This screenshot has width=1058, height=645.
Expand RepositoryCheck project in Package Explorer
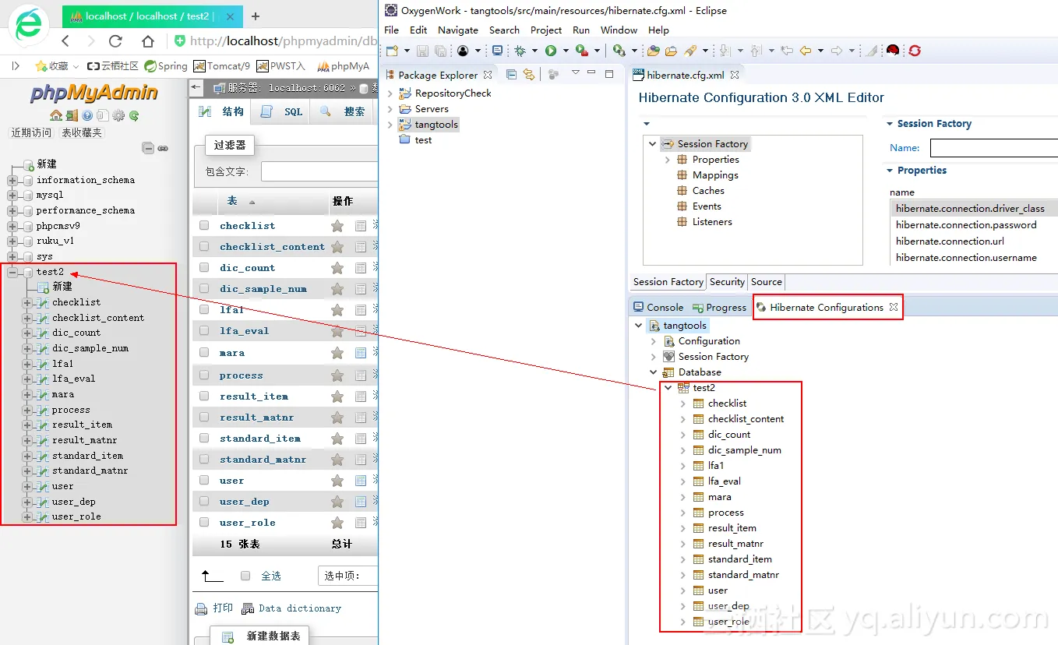tap(390, 93)
